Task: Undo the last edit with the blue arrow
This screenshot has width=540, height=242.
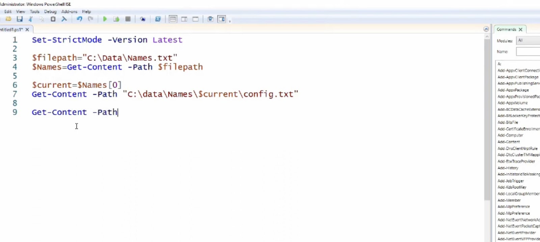Action: pos(79,19)
